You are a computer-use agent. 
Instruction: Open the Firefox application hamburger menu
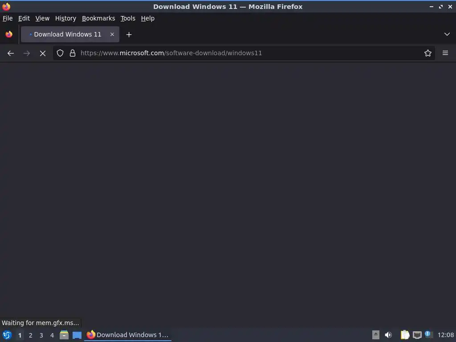tap(445, 53)
